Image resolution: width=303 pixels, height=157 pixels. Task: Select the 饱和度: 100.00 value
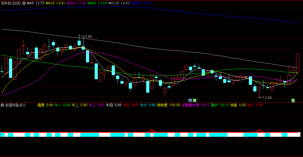coord(168,105)
